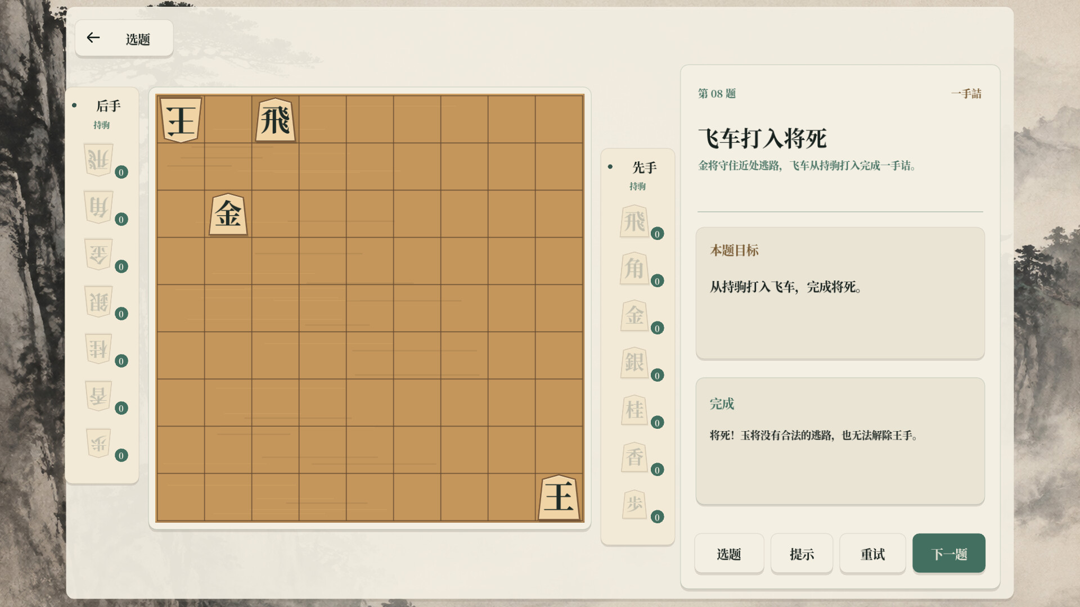This screenshot has width=1080, height=607.
Task: Click the inverted lance in 后手 hand
Action: click(x=98, y=396)
